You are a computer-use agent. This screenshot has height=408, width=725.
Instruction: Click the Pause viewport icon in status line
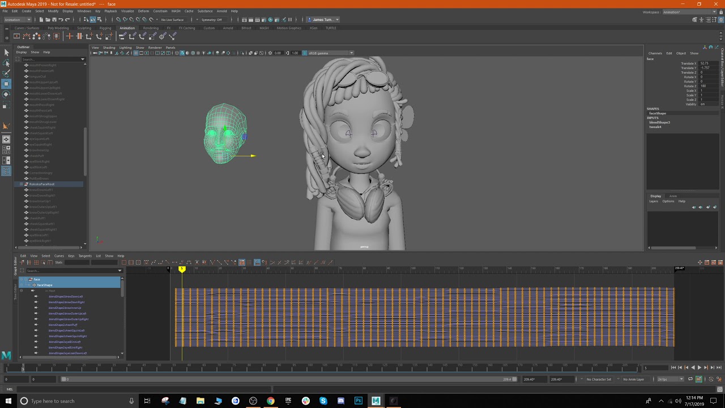(x=290, y=19)
